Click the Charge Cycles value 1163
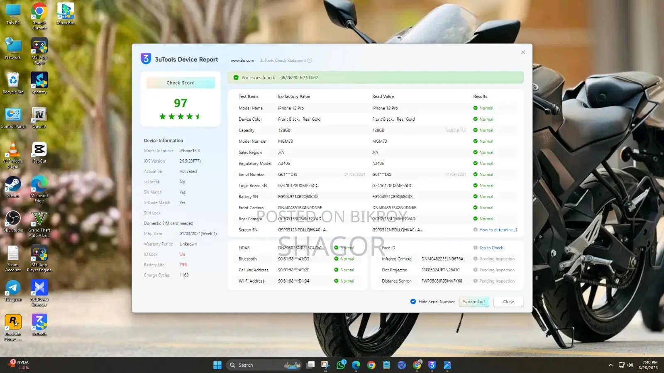 [x=184, y=275]
